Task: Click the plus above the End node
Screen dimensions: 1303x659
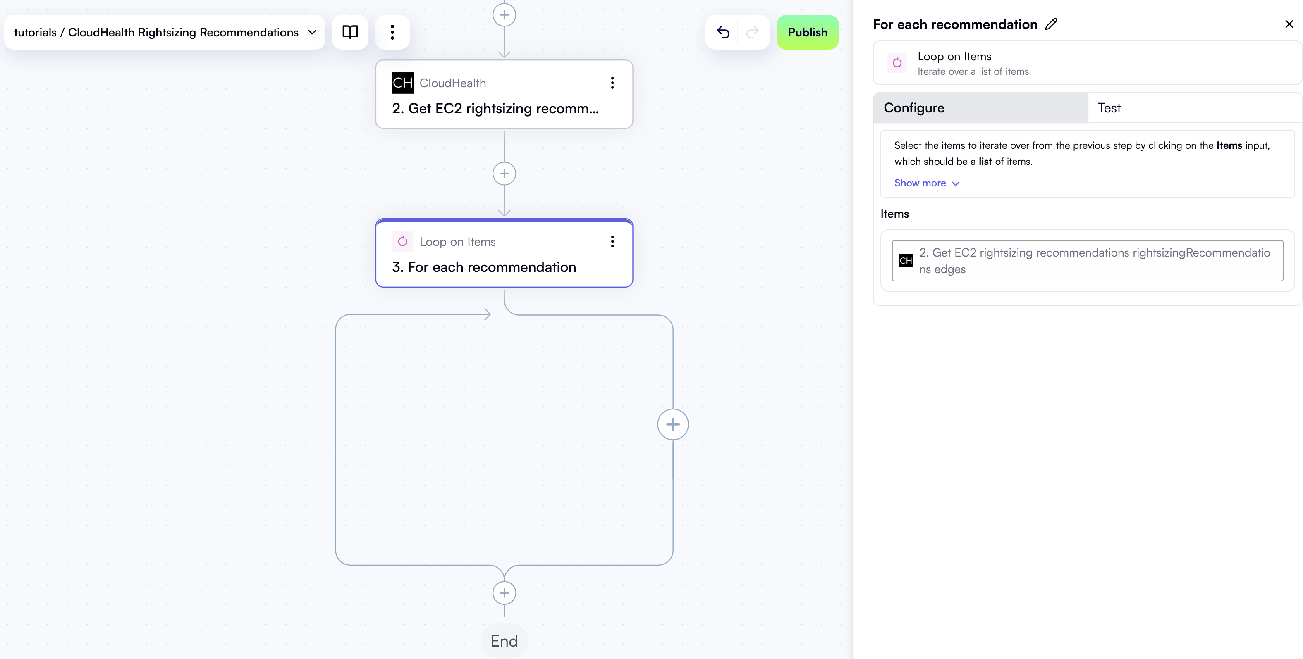Action: click(x=504, y=592)
